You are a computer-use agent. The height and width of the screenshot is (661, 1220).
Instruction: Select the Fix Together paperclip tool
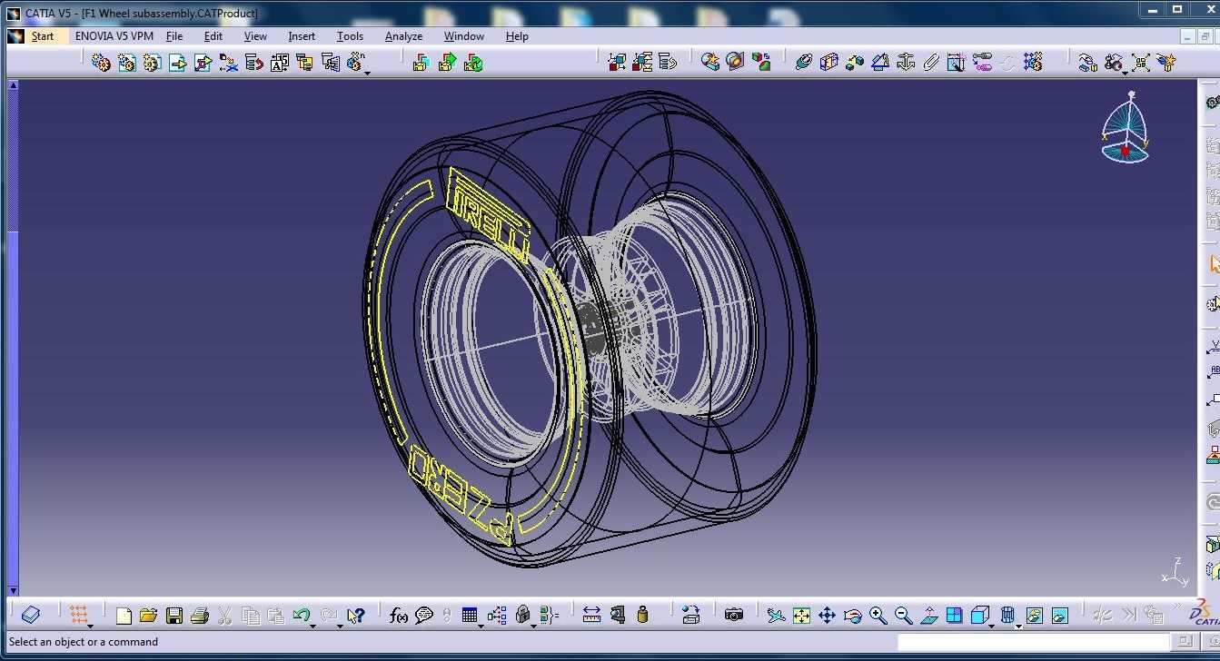coord(930,62)
